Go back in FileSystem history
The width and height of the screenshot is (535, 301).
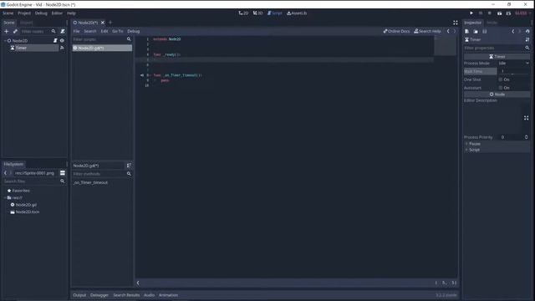6,173
